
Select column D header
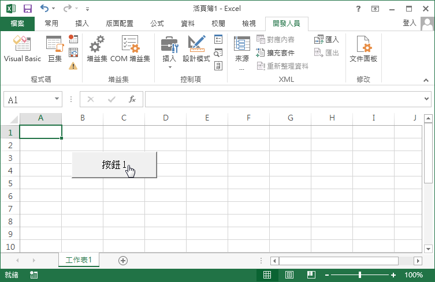[166, 118]
